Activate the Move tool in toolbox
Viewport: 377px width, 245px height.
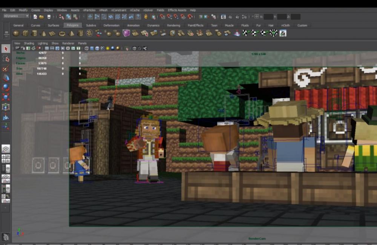tap(6, 78)
